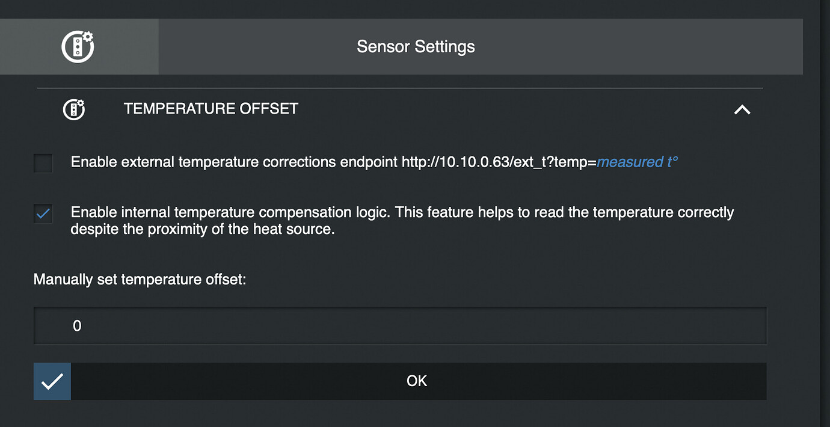Enable external temperature corrections endpoint
The image size is (830, 427).
click(43, 162)
